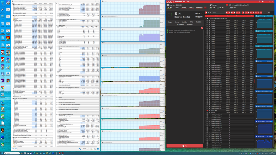
Task: Click the filter funnel icon in OCCT toolbar
Action: pyautogui.click(x=265, y=13)
